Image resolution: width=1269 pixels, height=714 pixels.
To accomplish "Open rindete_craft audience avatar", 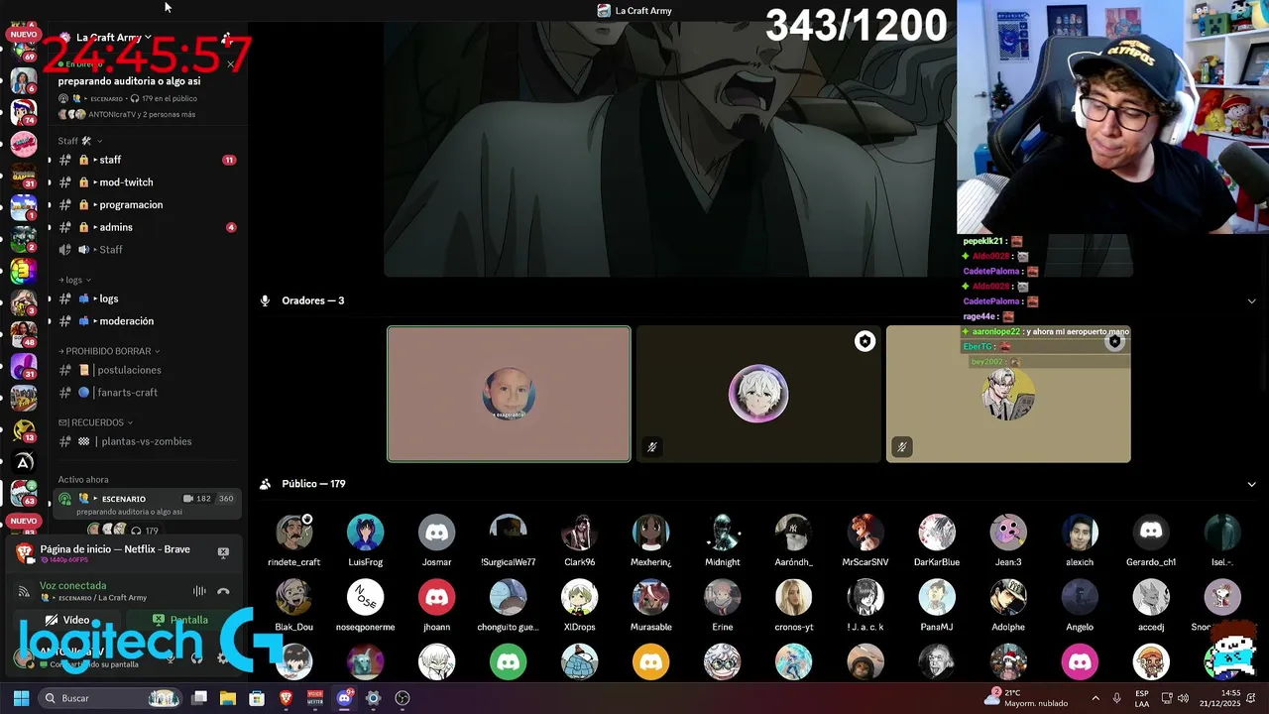I will tap(293, 533).
